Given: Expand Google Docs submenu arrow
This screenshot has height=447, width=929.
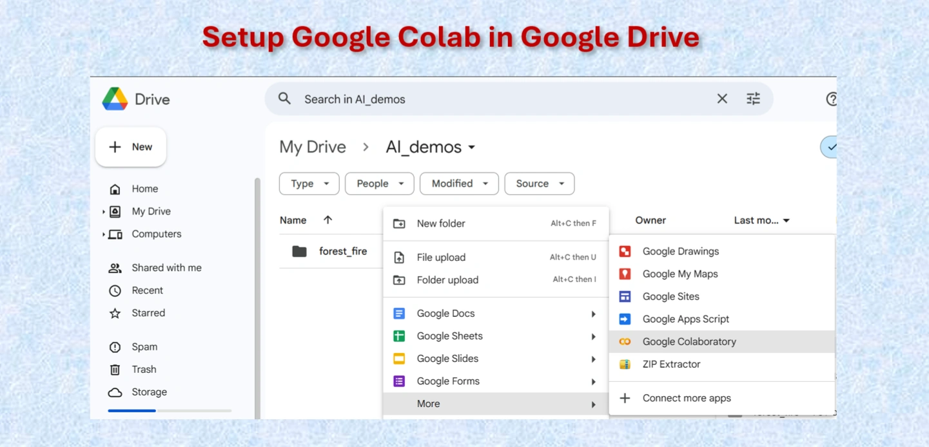Looking at the screenshot, I should (x=593, y=314).
